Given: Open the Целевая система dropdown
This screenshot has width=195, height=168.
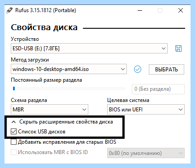Looking at the screenshot, I should (x=146, y=110).
